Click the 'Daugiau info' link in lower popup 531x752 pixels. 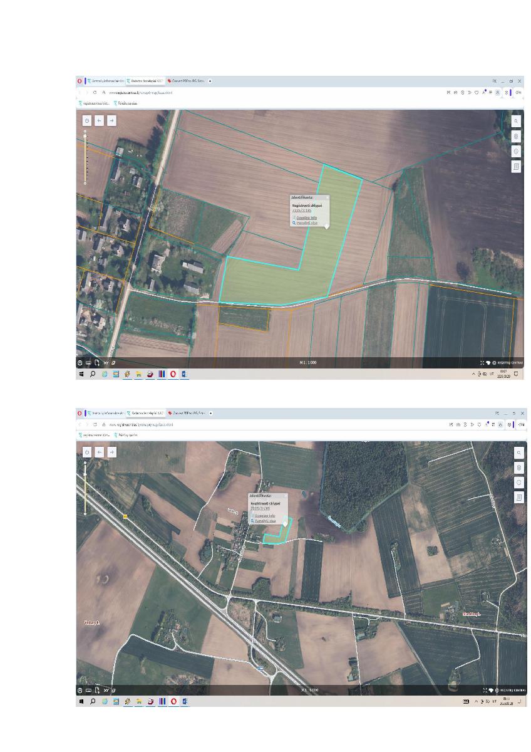coord(265,515)
